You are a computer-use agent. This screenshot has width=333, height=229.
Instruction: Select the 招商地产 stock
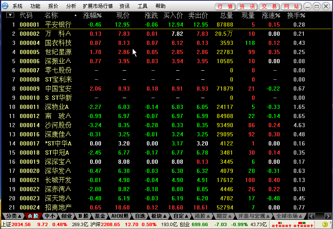click(x=166, y=207)
